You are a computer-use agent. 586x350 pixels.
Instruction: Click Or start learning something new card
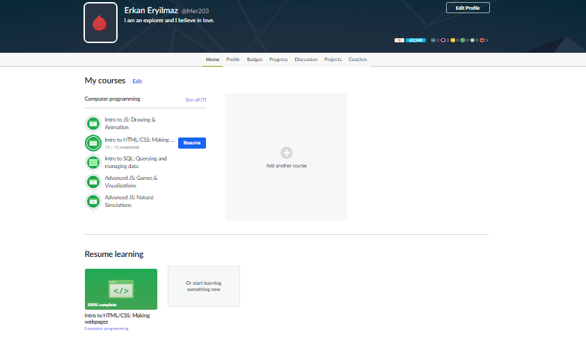coord(204,286)
